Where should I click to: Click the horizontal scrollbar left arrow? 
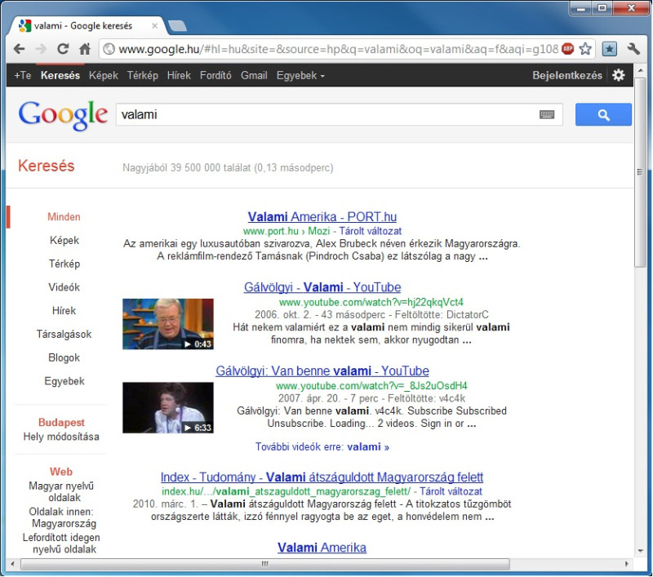12,564
